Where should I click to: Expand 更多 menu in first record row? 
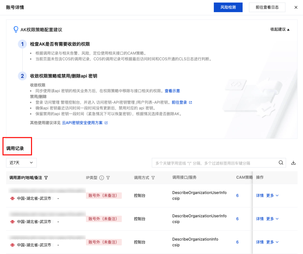click(x=272, y=196)
